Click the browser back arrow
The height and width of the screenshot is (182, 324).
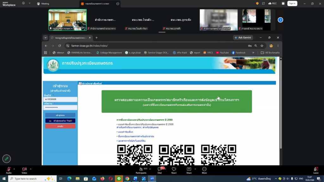point(46,46)
